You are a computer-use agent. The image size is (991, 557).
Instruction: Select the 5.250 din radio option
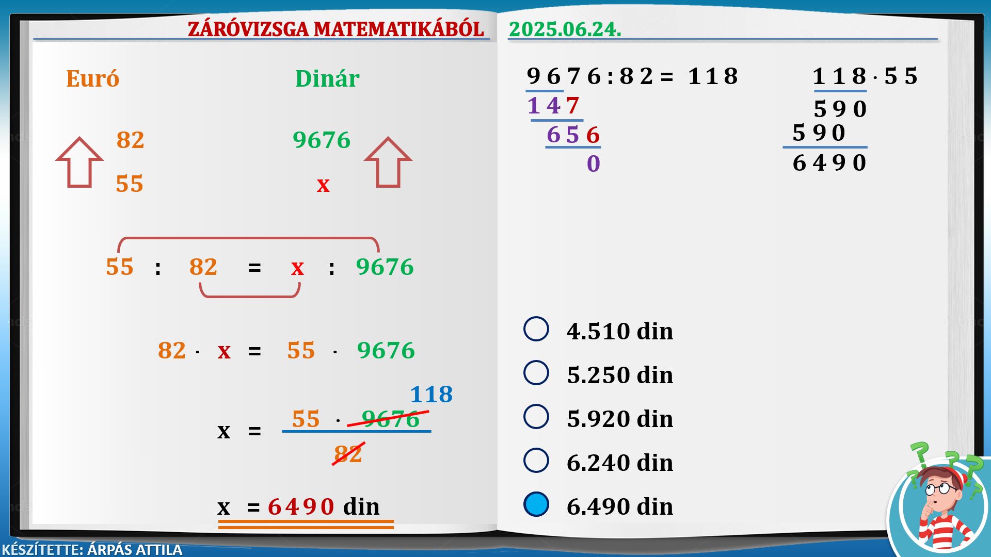pyautogui.click(x=536, y=373)
